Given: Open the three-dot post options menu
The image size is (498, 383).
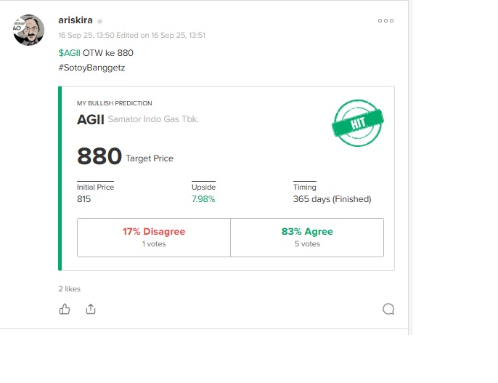Looking at the screenshot, I should [x=385, y=20].
